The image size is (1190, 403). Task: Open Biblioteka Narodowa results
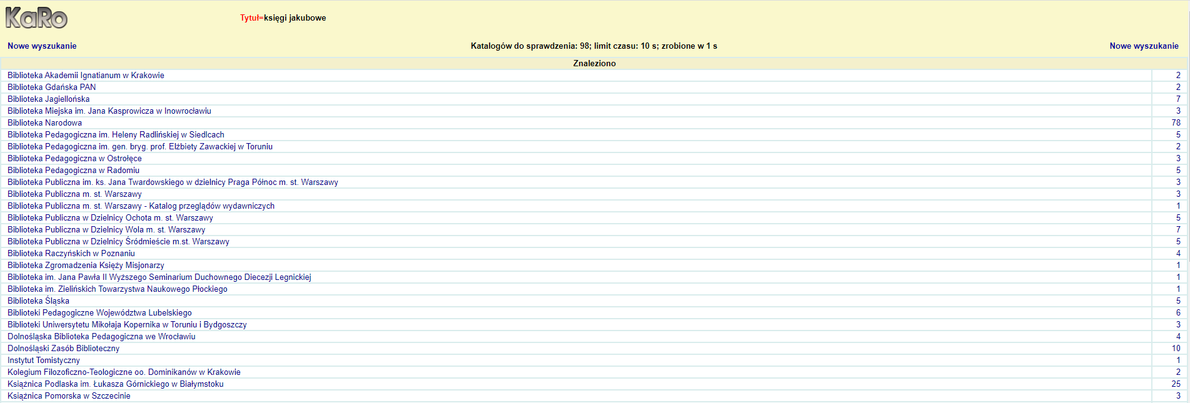click(44, 122)
